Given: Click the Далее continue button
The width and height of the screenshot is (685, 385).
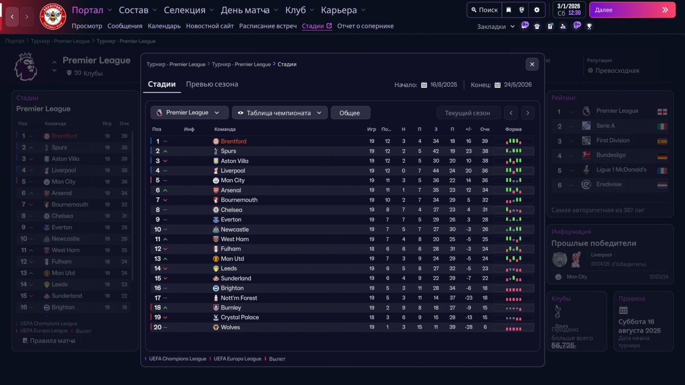Looking at the screenshot, I should coord(633,10).
